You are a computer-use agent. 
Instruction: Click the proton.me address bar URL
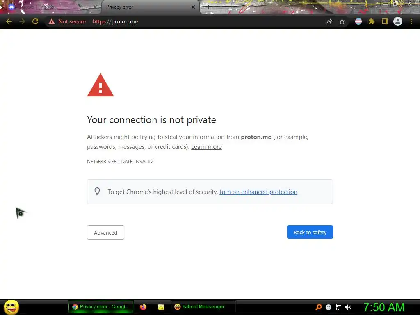tap(115, 21)
